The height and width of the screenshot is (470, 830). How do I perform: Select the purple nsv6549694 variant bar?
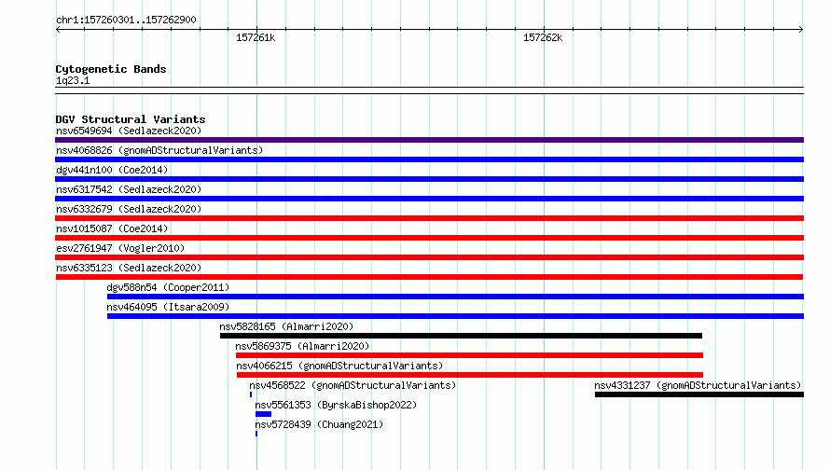coord(429,140)
